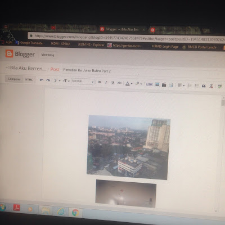Open the gentax customs bookmark
The width and height of the screenshot is (225, 225).
pos(125,46)
